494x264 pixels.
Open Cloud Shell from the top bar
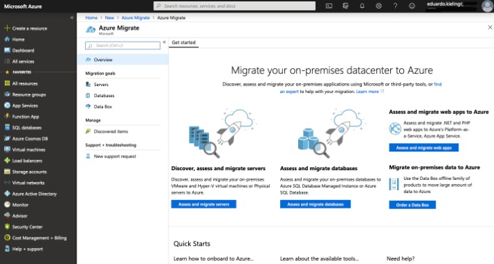[329, 6]
